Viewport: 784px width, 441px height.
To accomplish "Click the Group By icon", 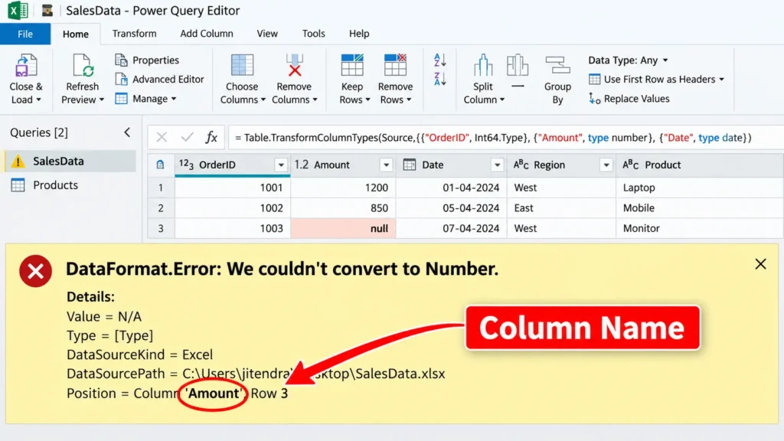I will pyautogui.click(x=557, y=66).
